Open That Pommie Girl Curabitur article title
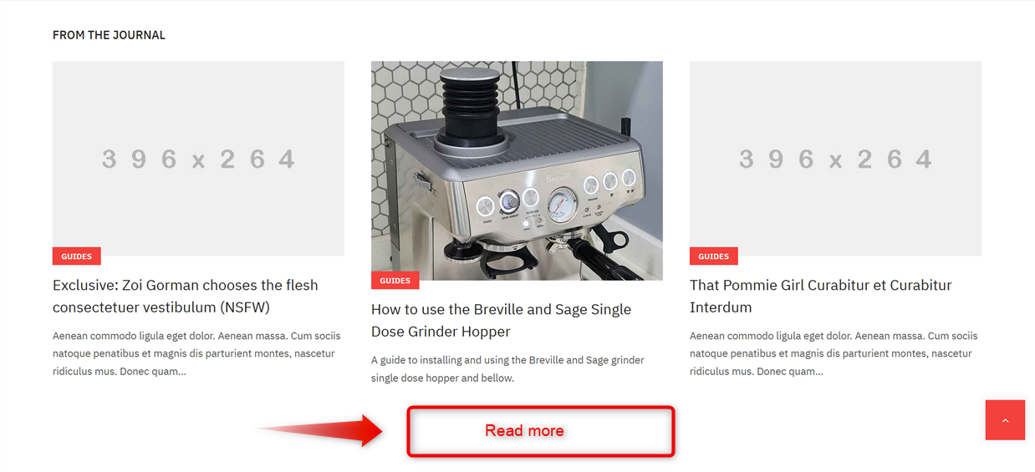The height and width of the screenshot is (472, 1035). [821, 296]
